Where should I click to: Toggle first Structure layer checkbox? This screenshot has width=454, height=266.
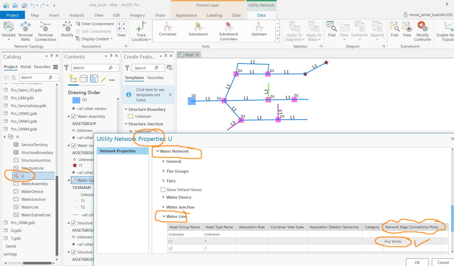(74, 223)
